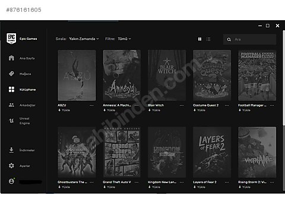Switch to grid view icon
Screen dimensions: 285x214
click(x=199, y=39)
